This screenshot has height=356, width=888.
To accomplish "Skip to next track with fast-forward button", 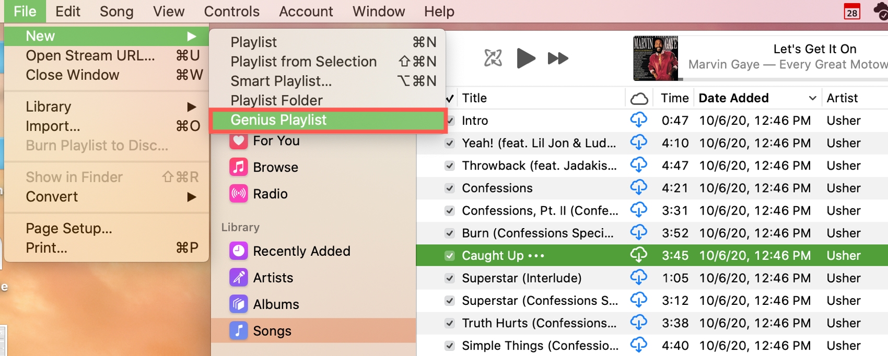I will (558, 58).
